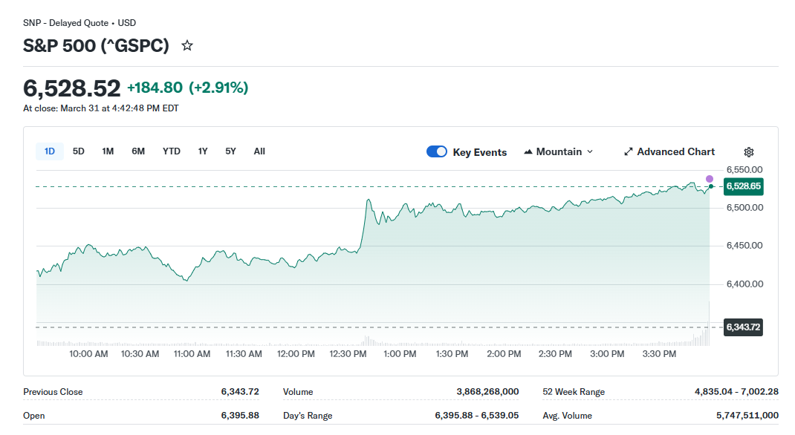Star the S&P 500 to watchlist
Viewport: 795px width, 435px height.
(x=187, y=46)
